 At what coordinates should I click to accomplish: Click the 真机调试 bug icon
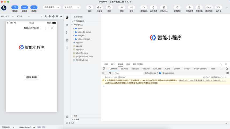[144, 7]
